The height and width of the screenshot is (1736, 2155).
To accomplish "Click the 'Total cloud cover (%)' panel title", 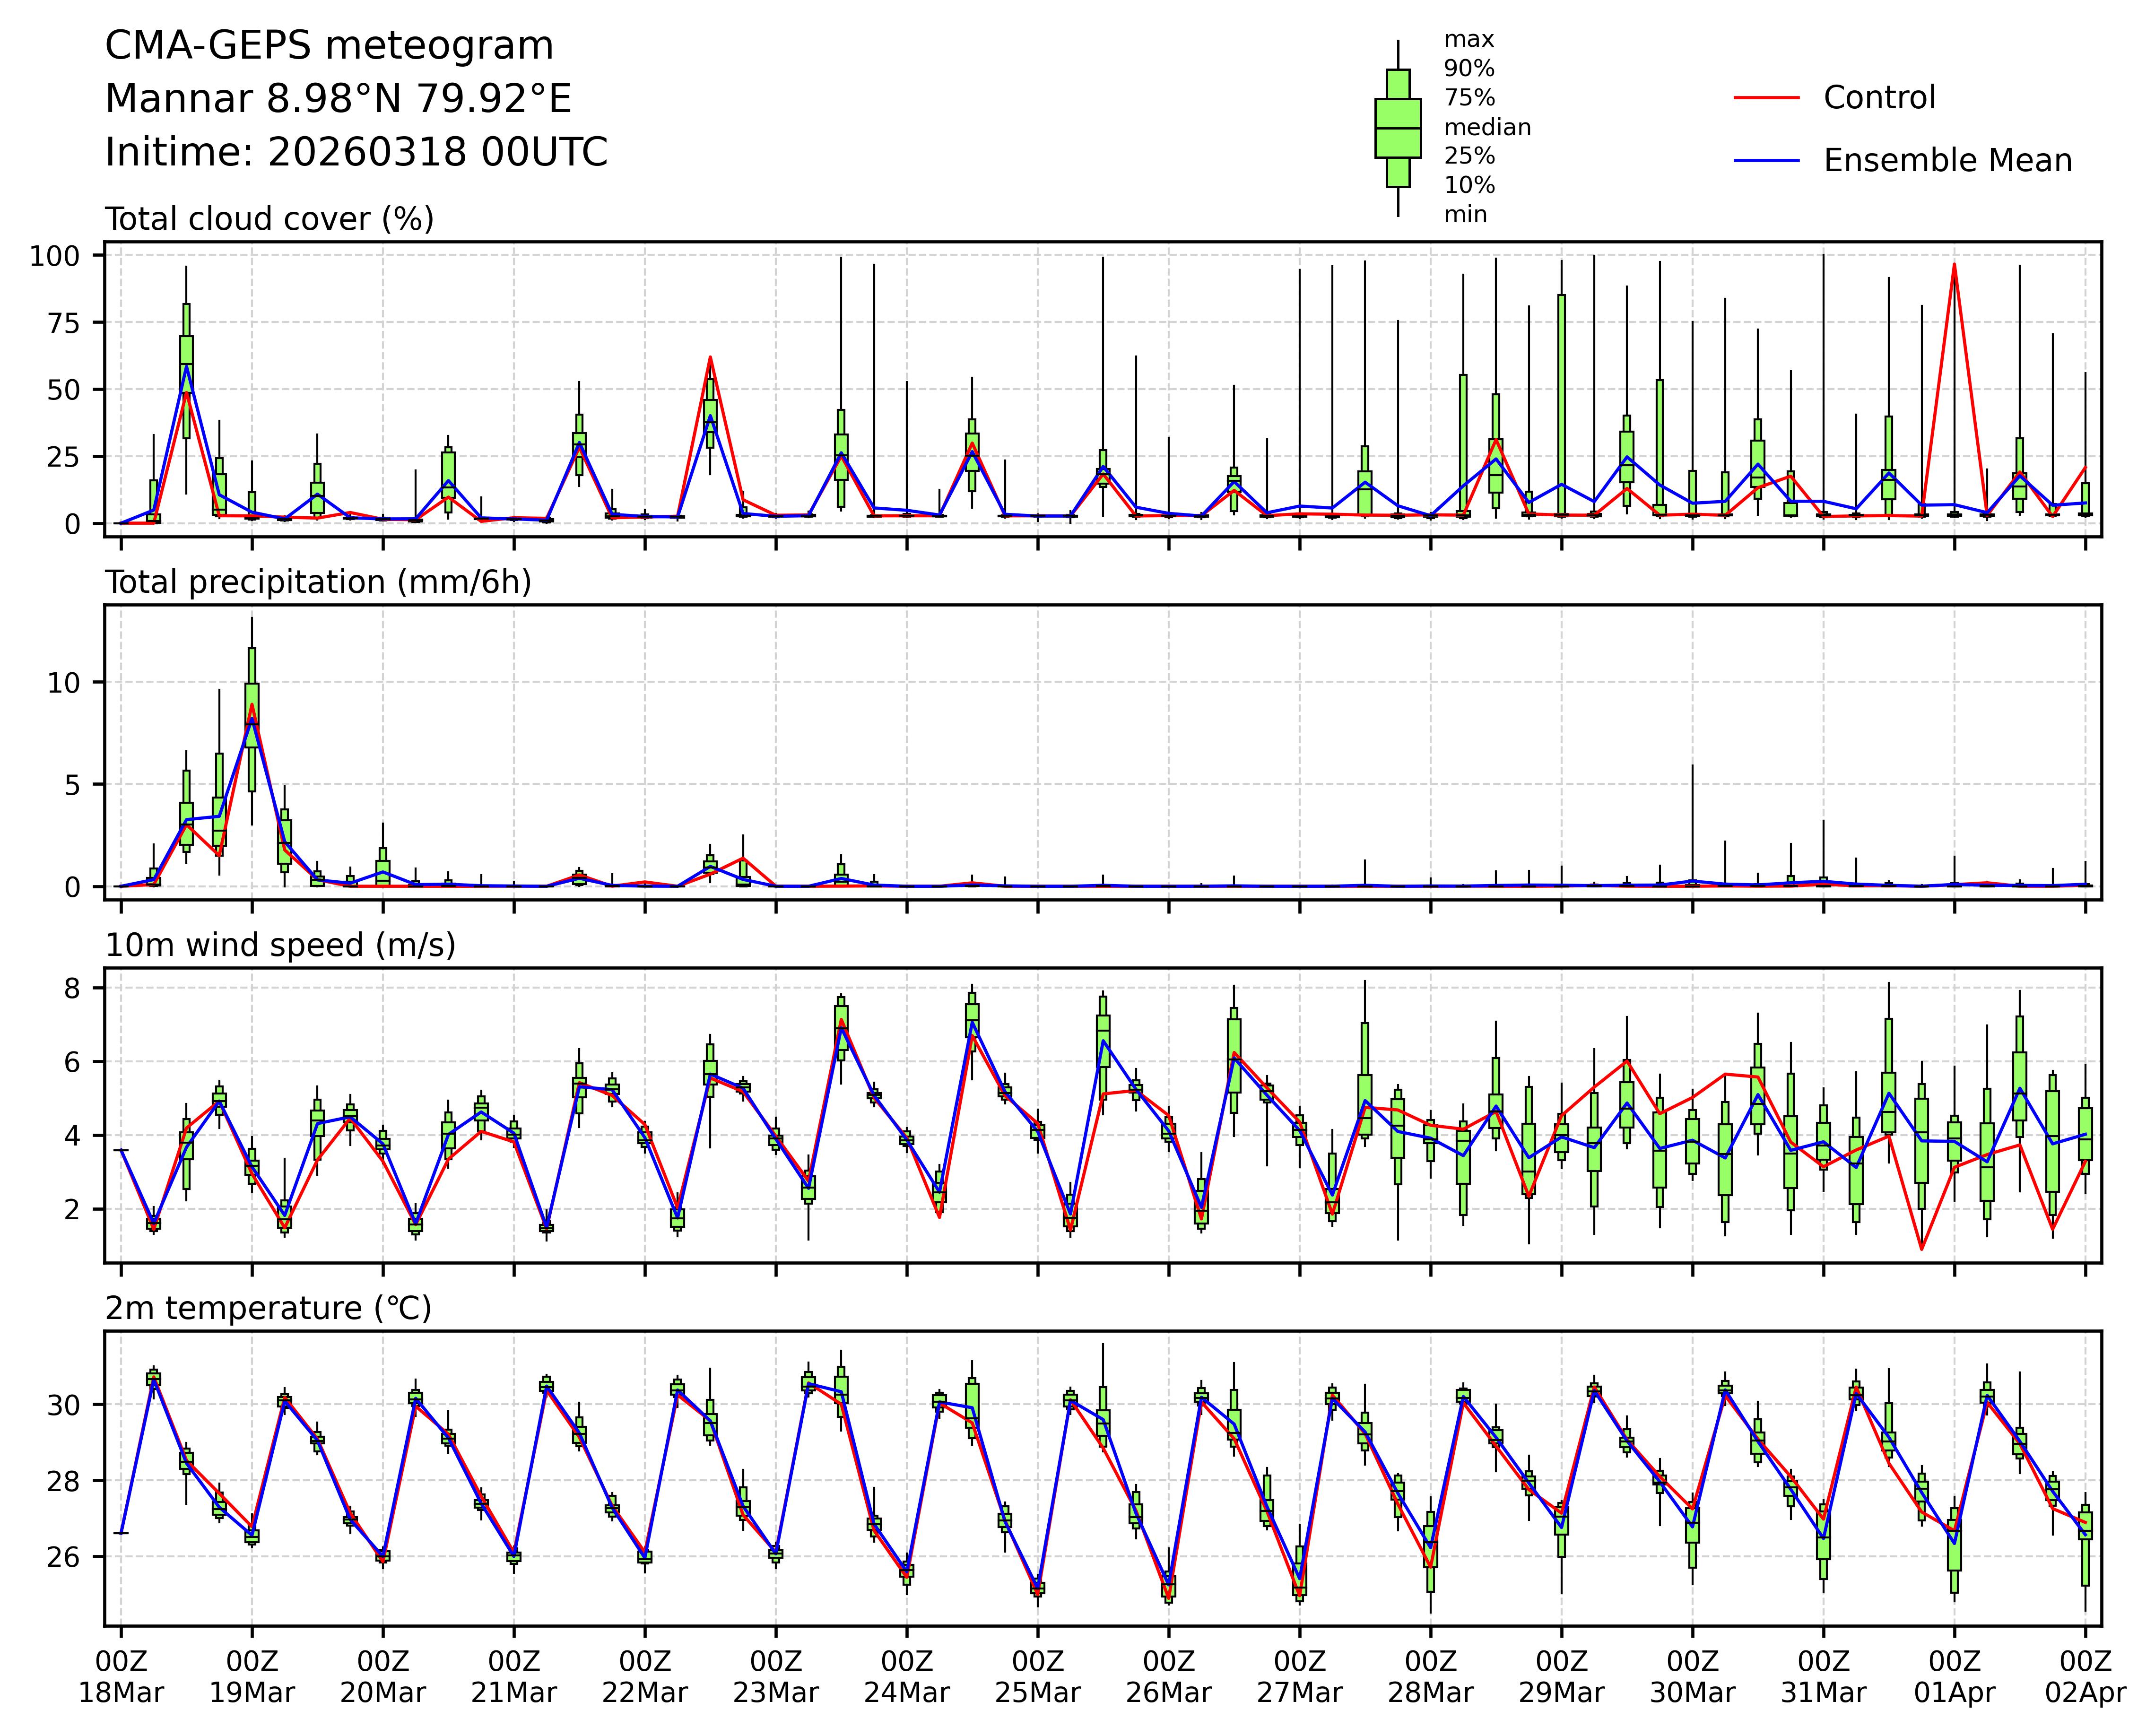I will [x=269, y=219].
